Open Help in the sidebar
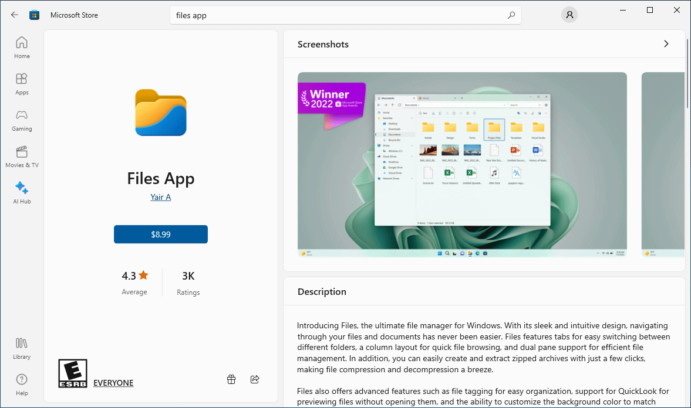This screenshot has width=691, height=408. pyautogui.click(x=22, y=385)
